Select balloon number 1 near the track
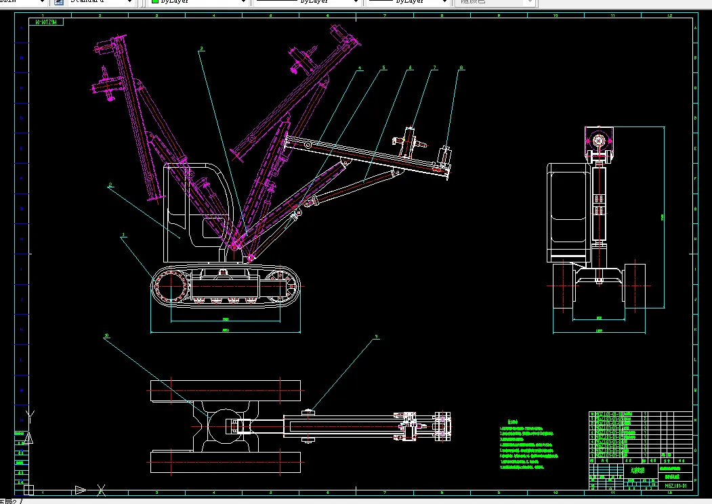The height and width of the screenshot is (504, 712). (123, 235)
